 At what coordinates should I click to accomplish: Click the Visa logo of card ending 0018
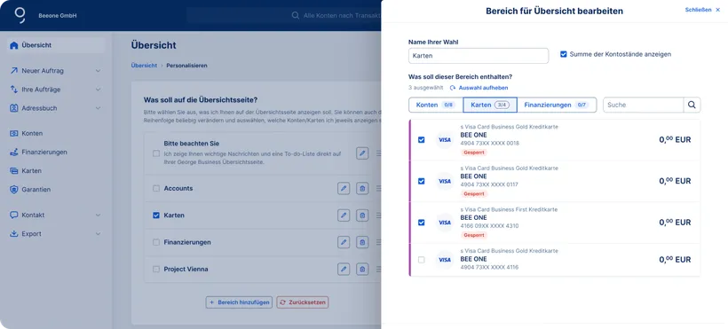tap(445, 140)
